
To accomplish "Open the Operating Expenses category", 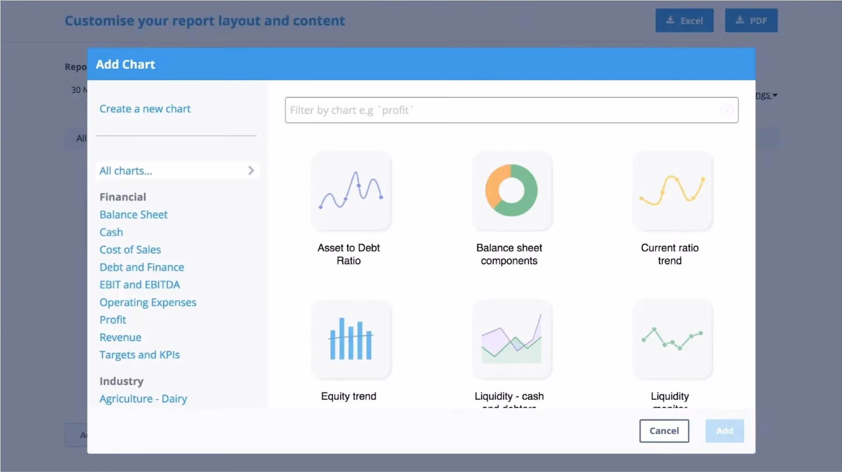I will tap(148, 303).
